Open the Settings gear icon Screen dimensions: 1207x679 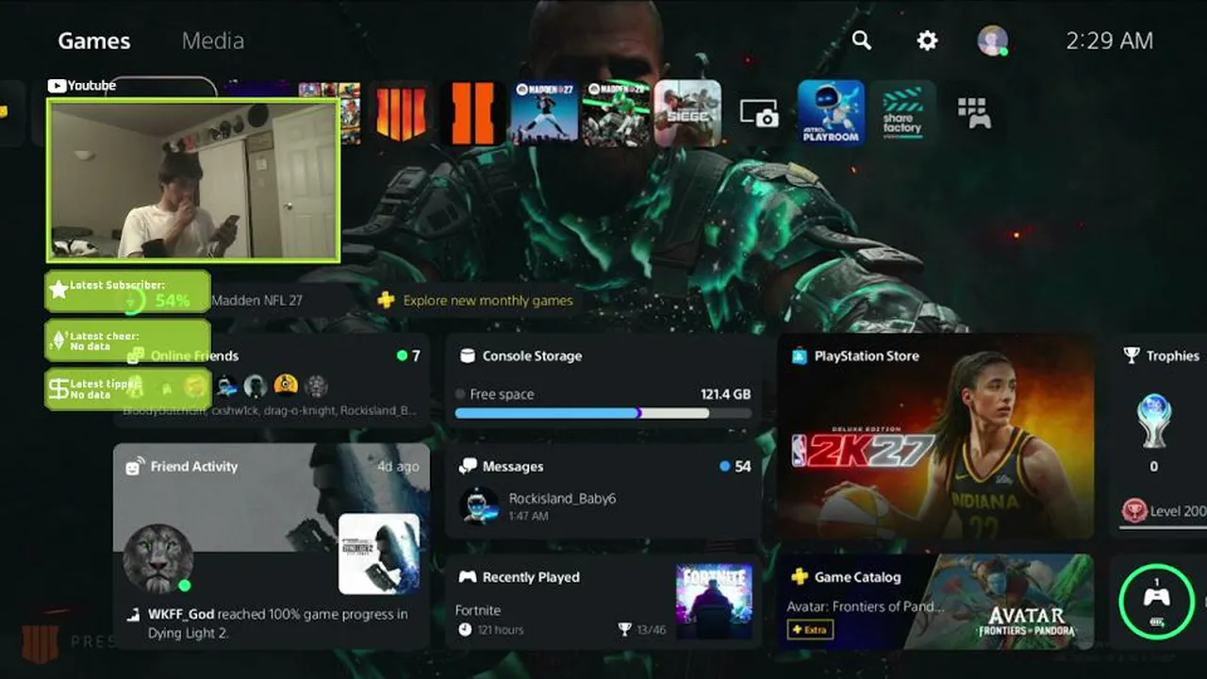928,41
